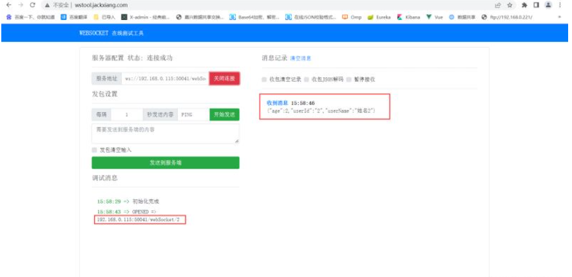
Task: Enable the 暂停接收 checkbox
Action: point(348,80)
